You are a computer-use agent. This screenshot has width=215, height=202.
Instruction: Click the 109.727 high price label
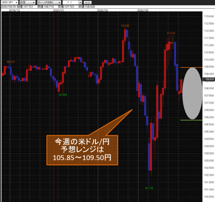(11, 62)
